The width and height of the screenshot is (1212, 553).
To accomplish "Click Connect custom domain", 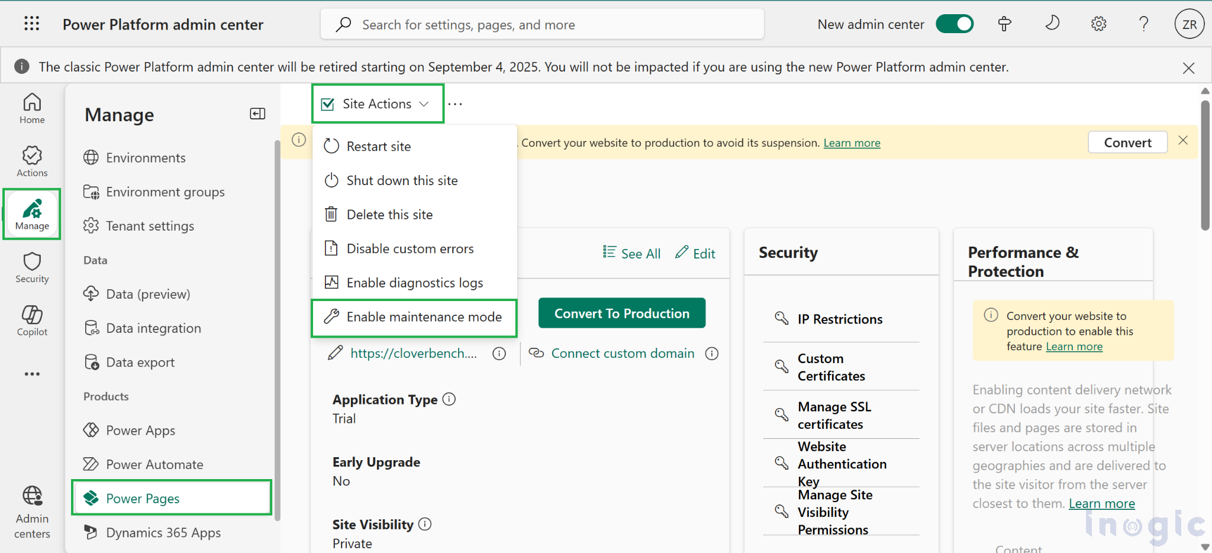I will (x=623, y=354).
